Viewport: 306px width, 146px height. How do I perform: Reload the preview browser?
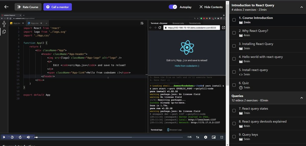pos(160,28)
